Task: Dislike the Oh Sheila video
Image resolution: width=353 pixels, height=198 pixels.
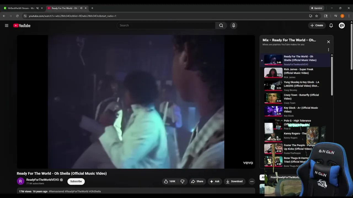Action: click(182, 182)
